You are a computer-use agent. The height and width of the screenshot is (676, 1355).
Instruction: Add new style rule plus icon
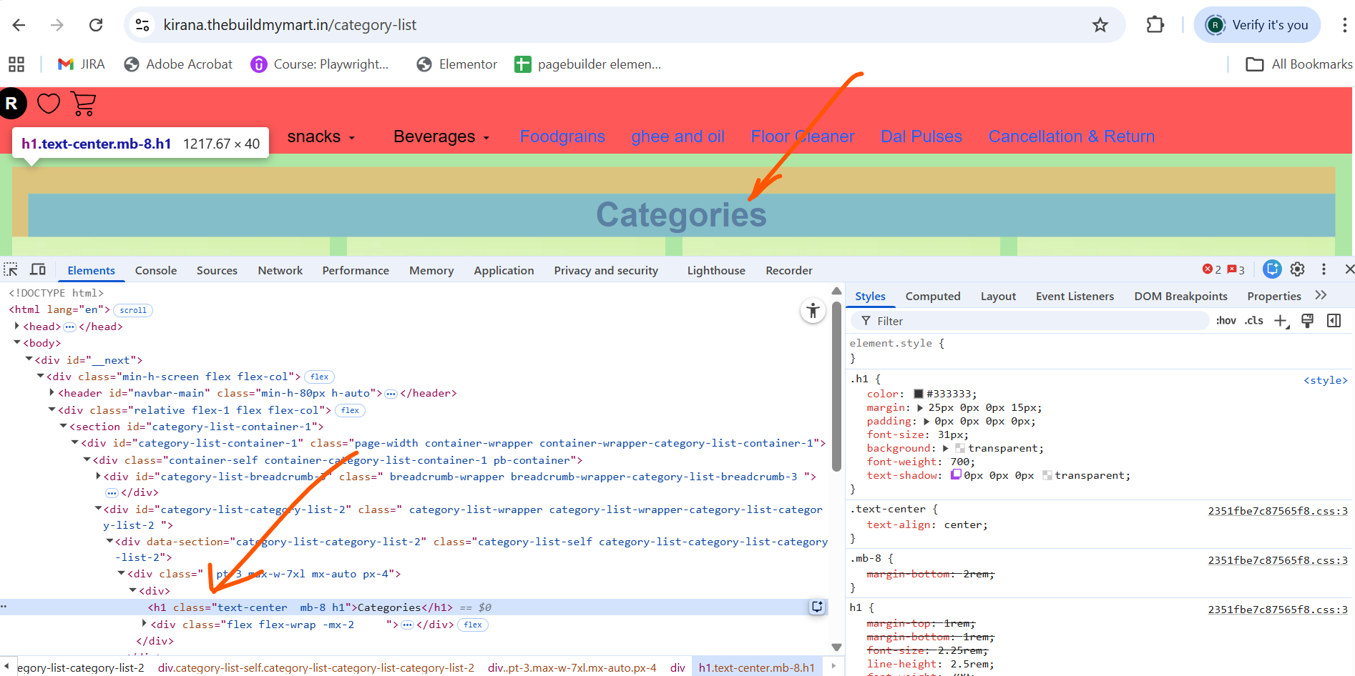pos(1281,321)
